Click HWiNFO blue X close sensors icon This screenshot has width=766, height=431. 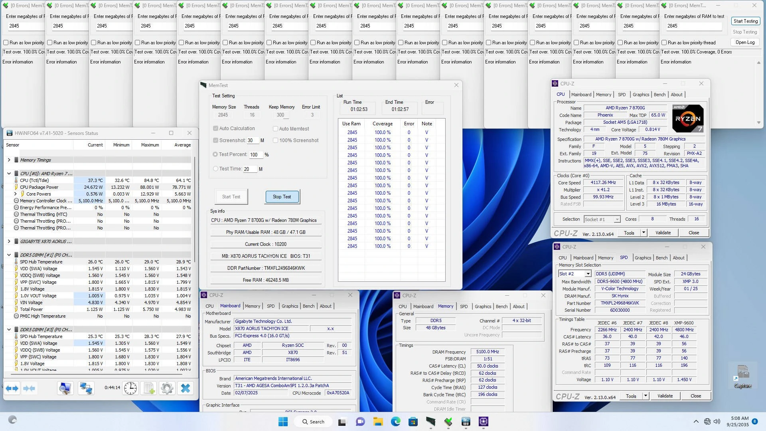point(185,388)
